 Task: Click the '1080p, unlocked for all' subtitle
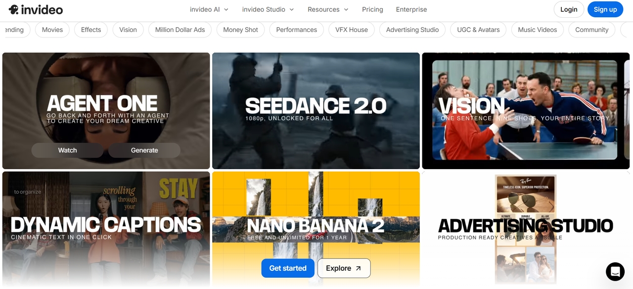coord(289,118)
